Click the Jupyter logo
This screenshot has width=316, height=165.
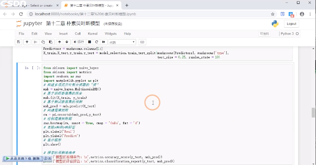tap(29, 23)
